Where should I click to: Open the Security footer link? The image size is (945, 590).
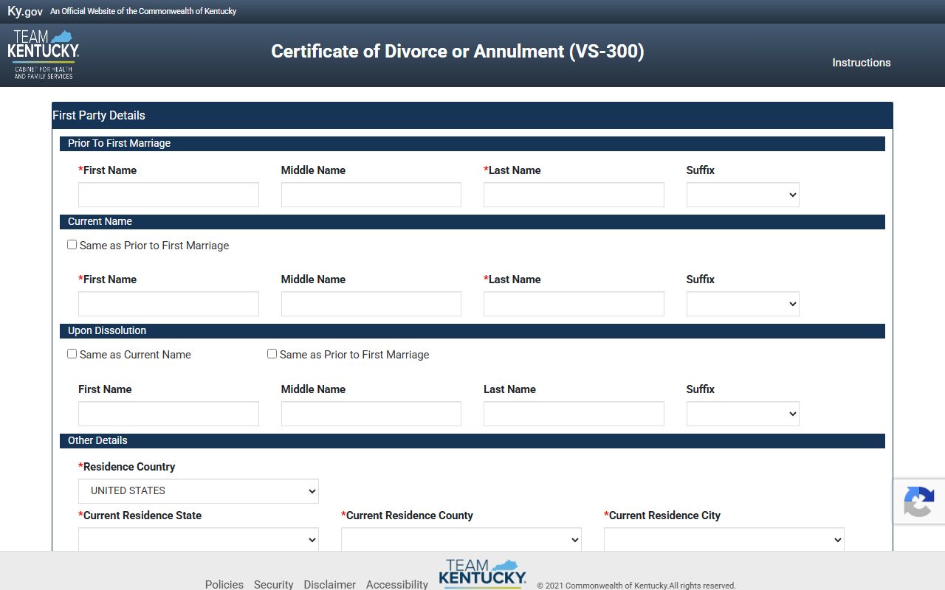pyautogui.click(x=274, y=584)
